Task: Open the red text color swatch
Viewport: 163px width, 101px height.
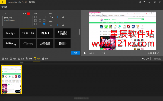Action: click(28, 14)
